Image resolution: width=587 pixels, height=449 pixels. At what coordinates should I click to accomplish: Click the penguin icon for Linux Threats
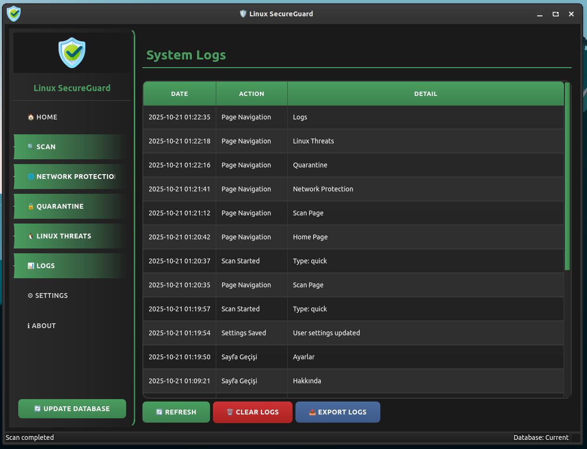coord(31,236)
